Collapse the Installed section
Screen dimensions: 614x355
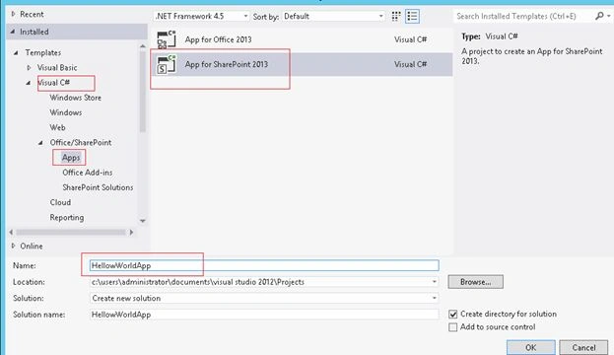[x=14, y=32]
